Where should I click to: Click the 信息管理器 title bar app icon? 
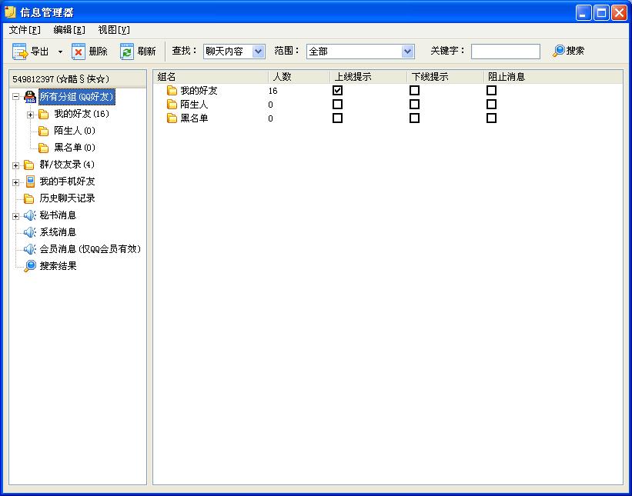coord(10,12)
